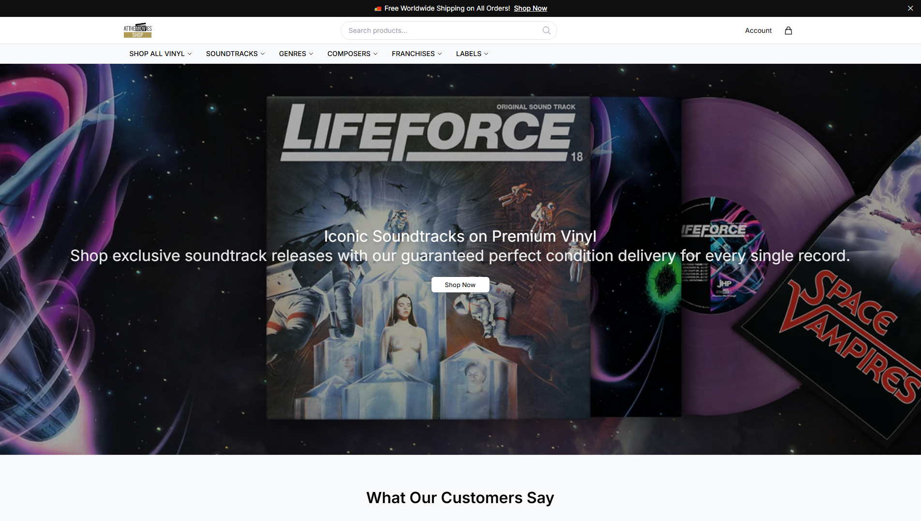Expand the Franchises menu
This screenshot has width=921, height=521.
tap(417, 54)
